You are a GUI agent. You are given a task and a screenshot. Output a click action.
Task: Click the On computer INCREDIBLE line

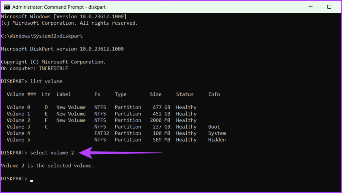35,68
